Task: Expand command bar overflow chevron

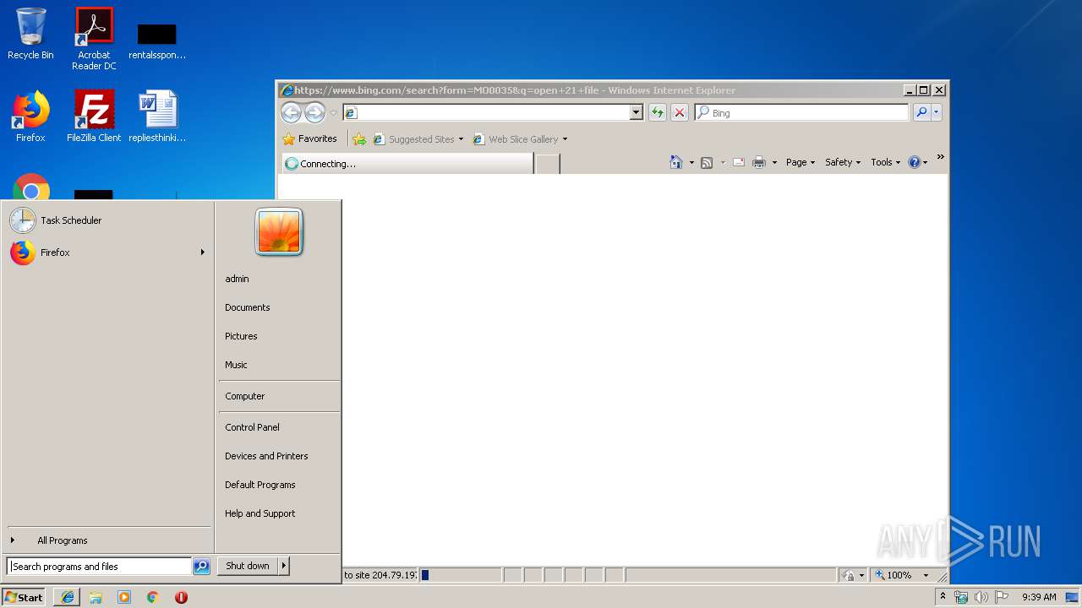Action: [x=940, y=157]
